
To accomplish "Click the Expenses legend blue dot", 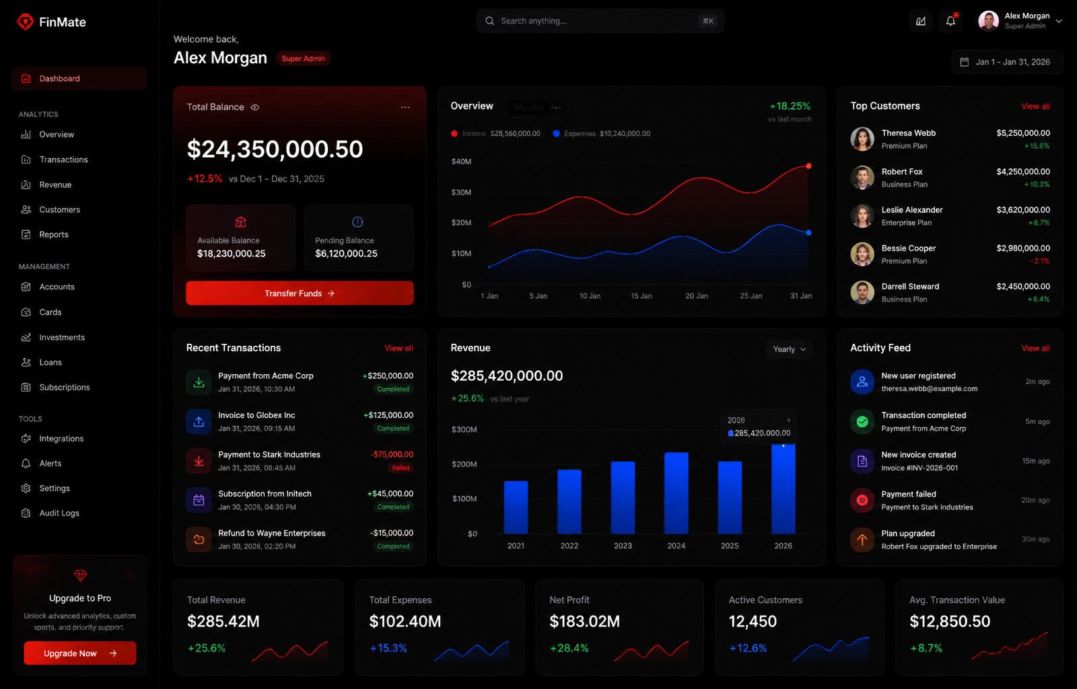I will coord(556,134).
